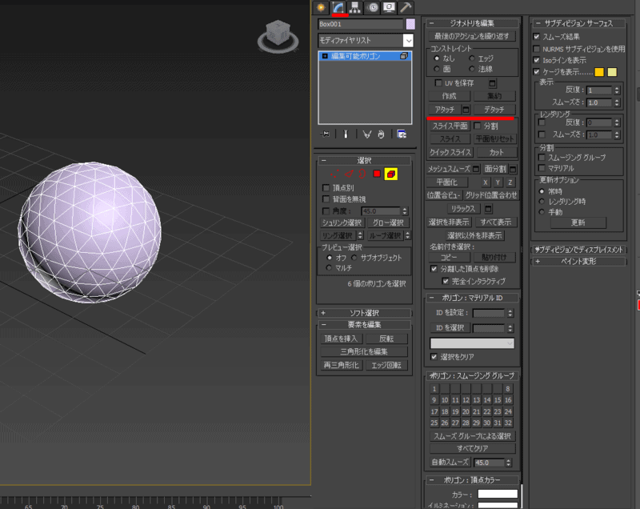640x509 pixels.
Task: Expand the ソフト選択 rollout
Action: [x=364, y=313]
